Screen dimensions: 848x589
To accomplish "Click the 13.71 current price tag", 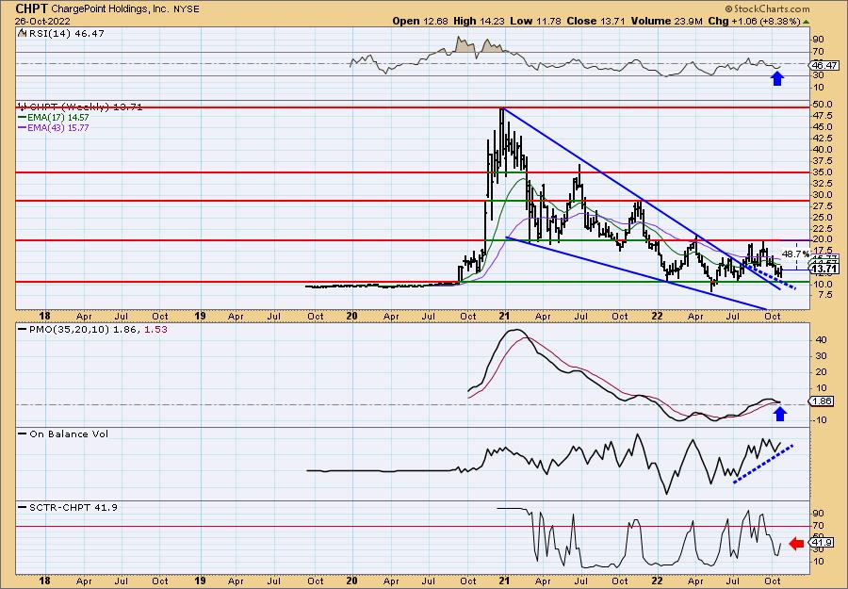I will click(x=825, y=269).
